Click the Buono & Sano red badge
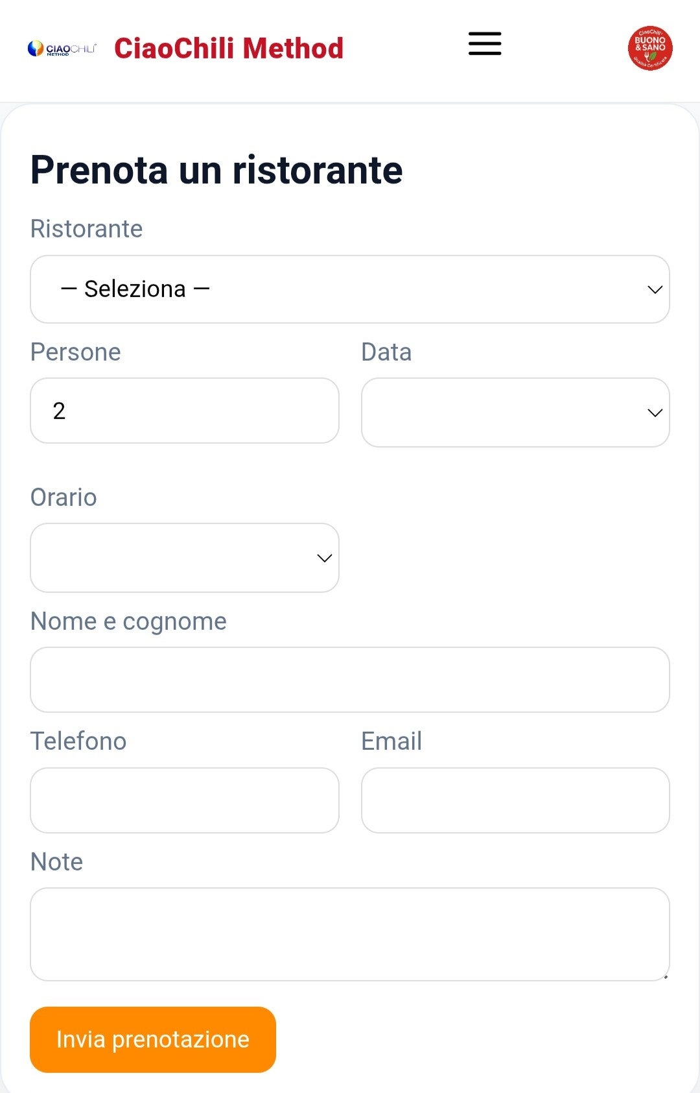The width and height of the screenshot is (700, 1093). 650,48
